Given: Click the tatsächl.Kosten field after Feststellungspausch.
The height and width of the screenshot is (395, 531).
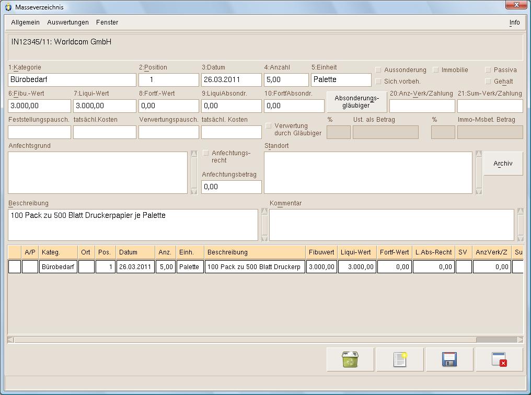Looking at the screenshot, I should (105, 132).
